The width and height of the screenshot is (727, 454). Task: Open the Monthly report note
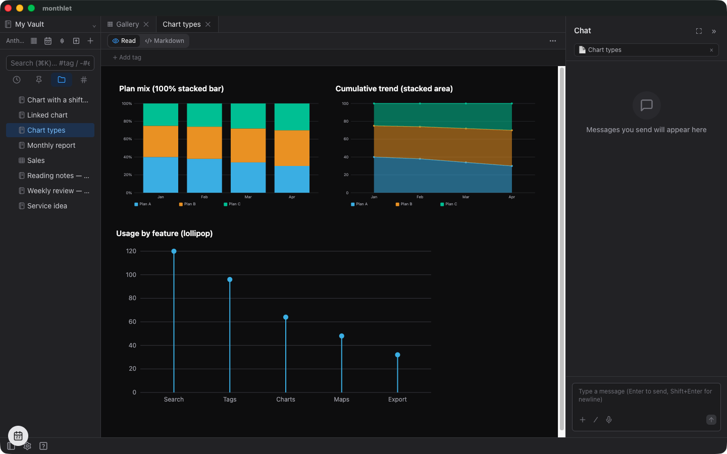[50, 145]
